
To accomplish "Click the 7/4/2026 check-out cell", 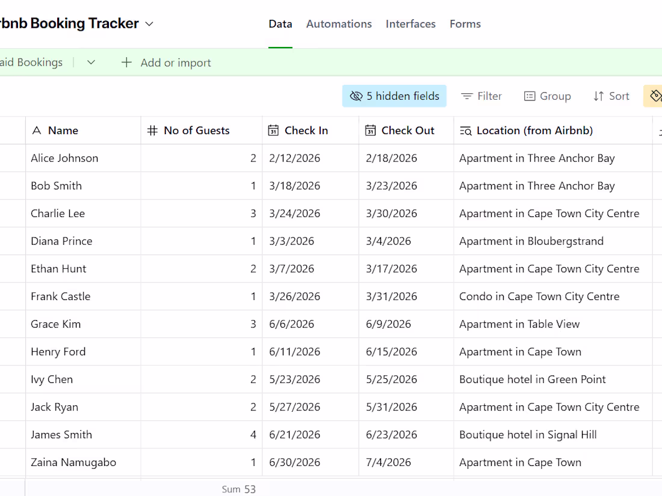I will pos(406,462).
